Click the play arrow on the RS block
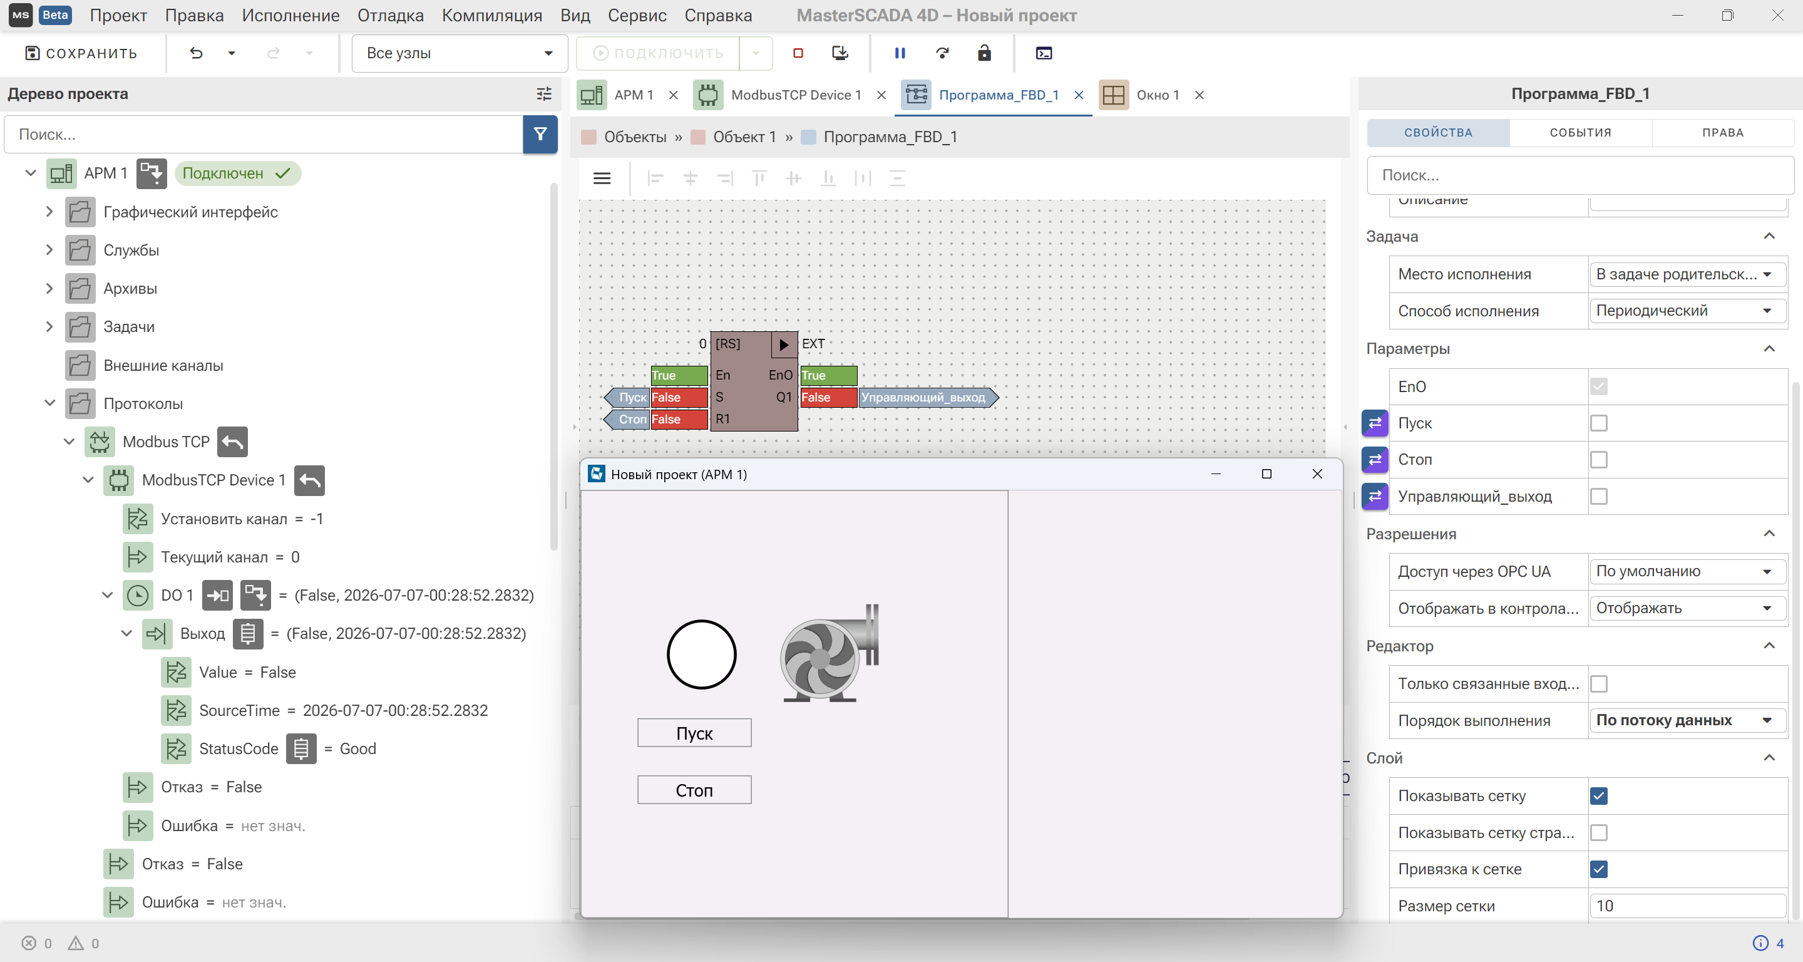The image size is (1803, 962). point(784,344)
